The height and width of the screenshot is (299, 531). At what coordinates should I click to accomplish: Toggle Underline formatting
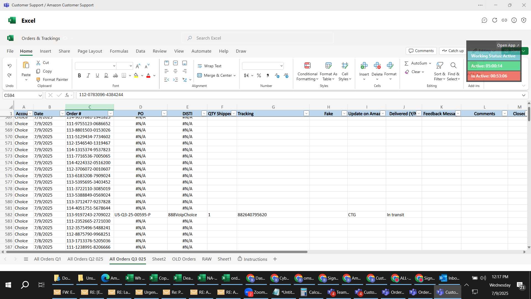(x=97, y=75)
